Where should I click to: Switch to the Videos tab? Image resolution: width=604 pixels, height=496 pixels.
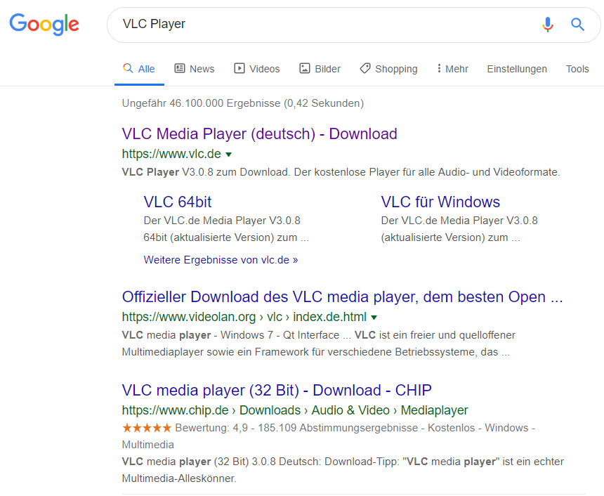[257, 69]
